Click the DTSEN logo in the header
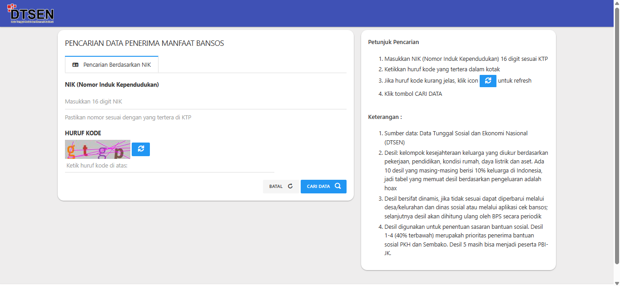This screenshot has height=286, width=620. tap(30, 14)
